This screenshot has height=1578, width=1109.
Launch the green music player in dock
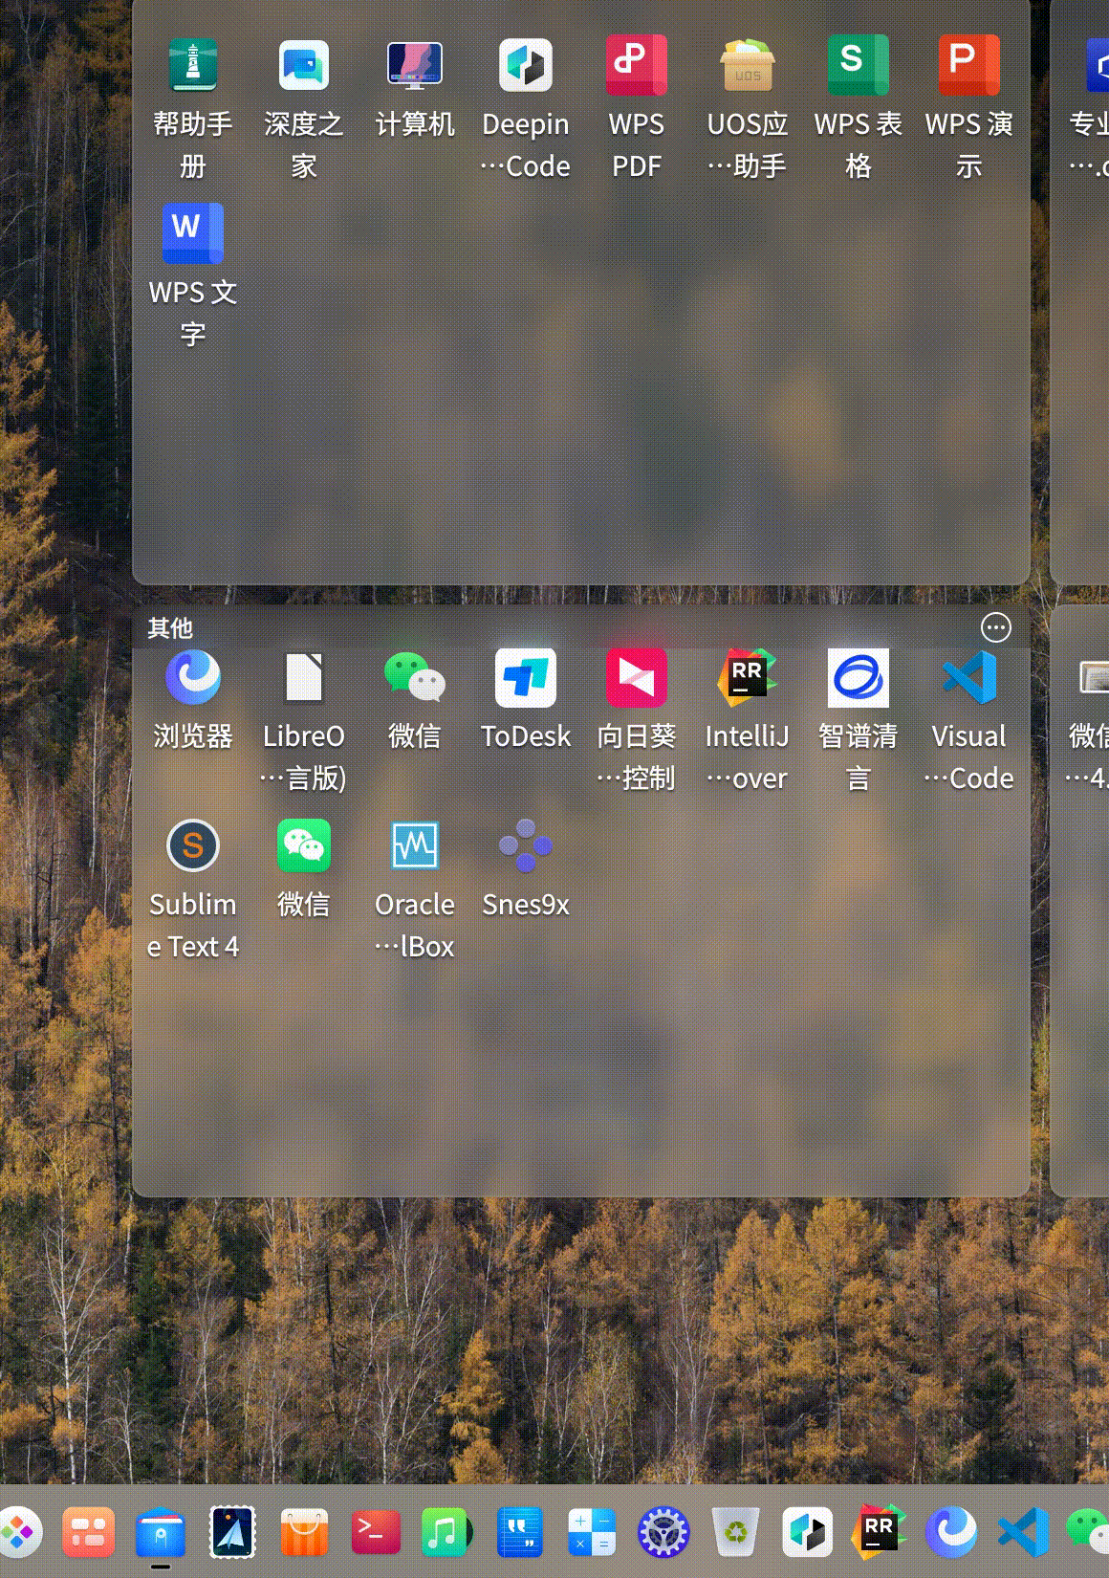point(446,1532)
